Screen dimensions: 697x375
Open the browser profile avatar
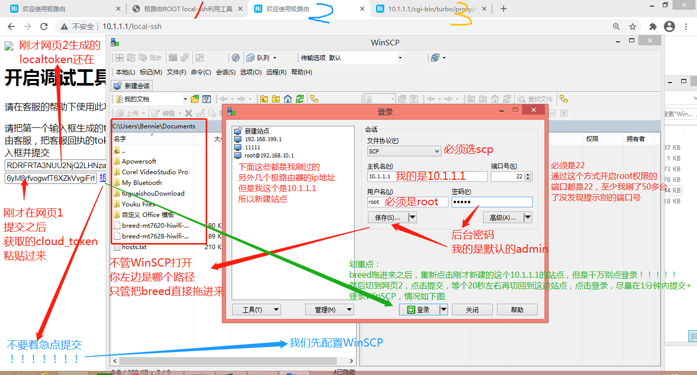(669, 26)
